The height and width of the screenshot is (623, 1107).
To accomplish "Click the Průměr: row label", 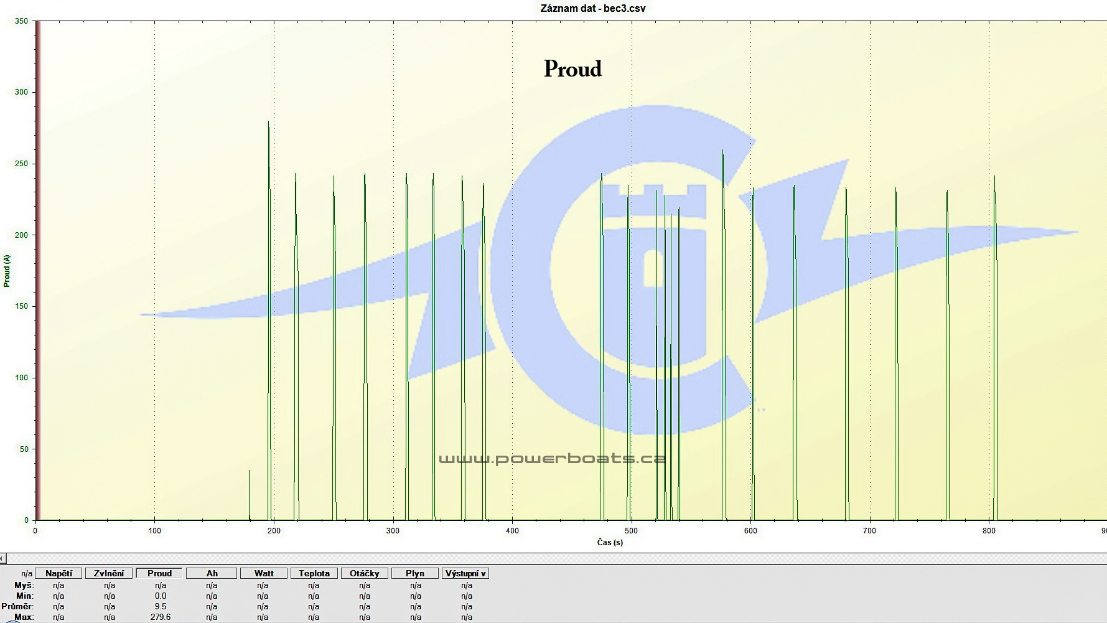I will click(17, 606).
